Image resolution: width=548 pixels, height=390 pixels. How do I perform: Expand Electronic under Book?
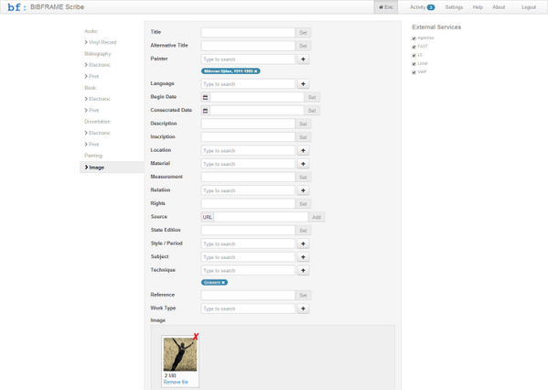click(98, 99)
